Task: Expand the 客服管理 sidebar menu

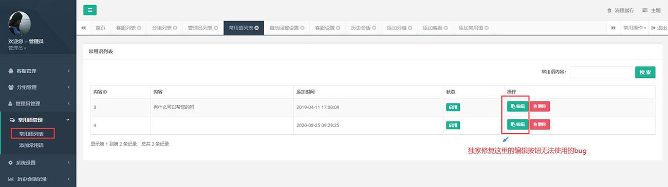Action: (38, 71)
